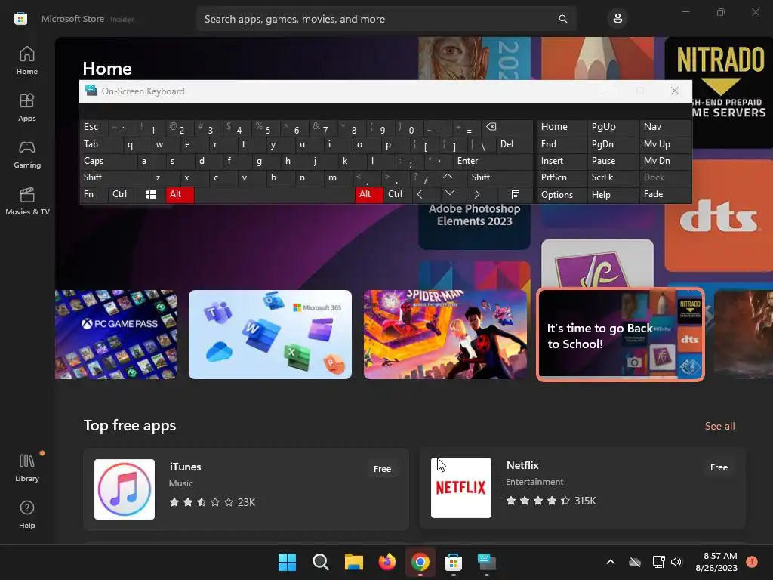
Task: Open Movies & TV in Store sidebar
Action: pos(27,201)
